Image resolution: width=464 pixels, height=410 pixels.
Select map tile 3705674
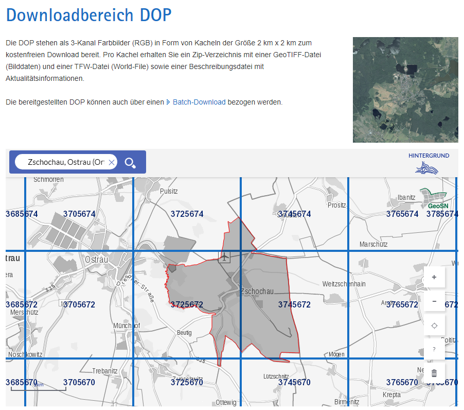[79, 214]
